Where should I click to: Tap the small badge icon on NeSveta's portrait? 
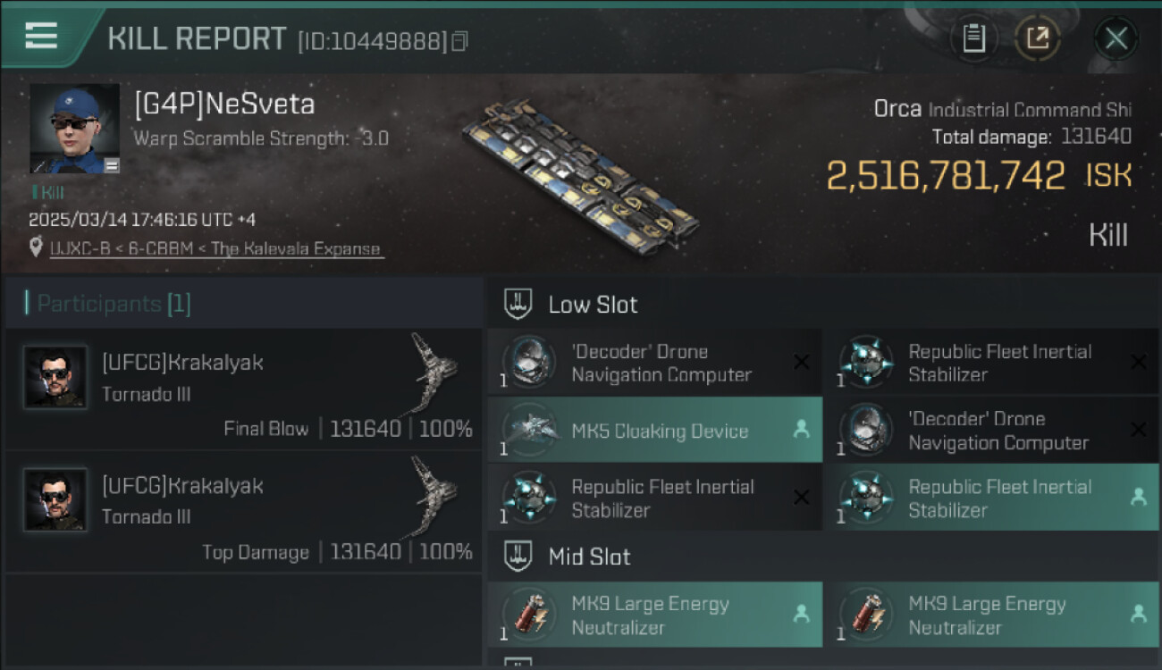111,165
